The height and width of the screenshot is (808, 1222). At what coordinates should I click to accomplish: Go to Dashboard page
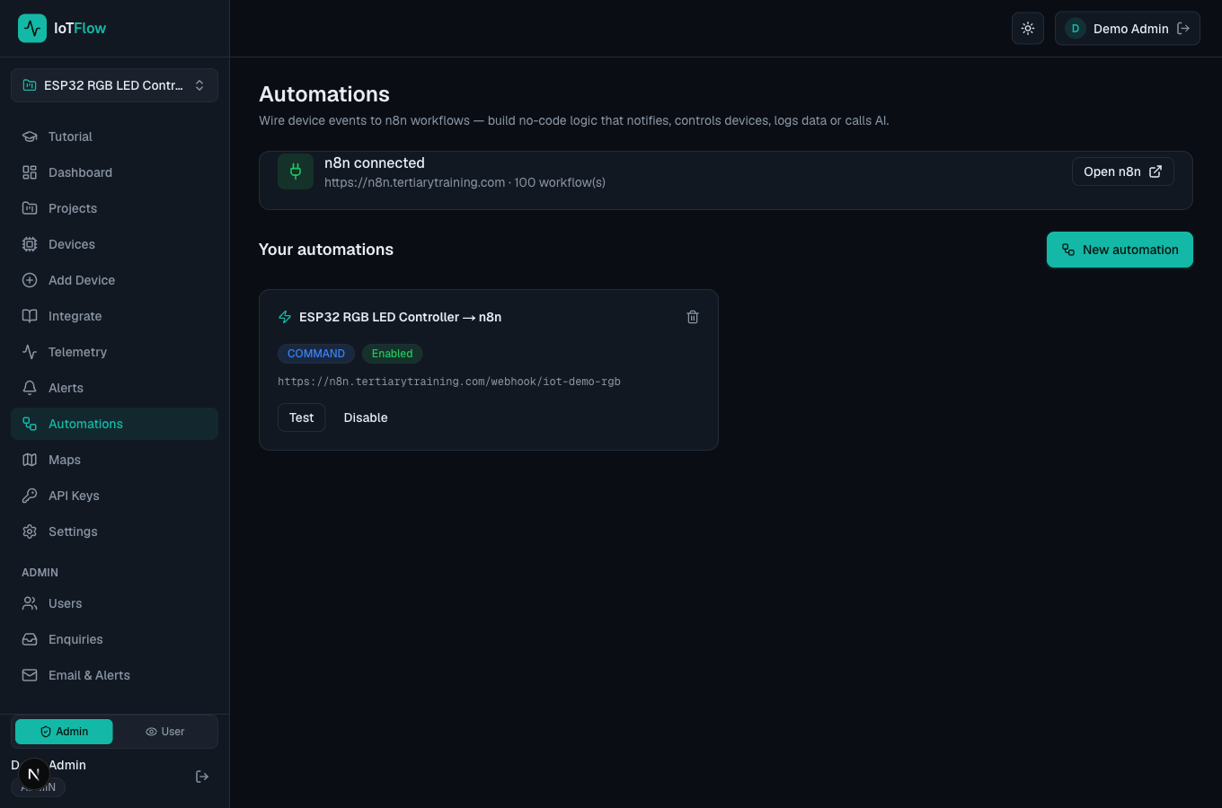[x=114, y=172]
